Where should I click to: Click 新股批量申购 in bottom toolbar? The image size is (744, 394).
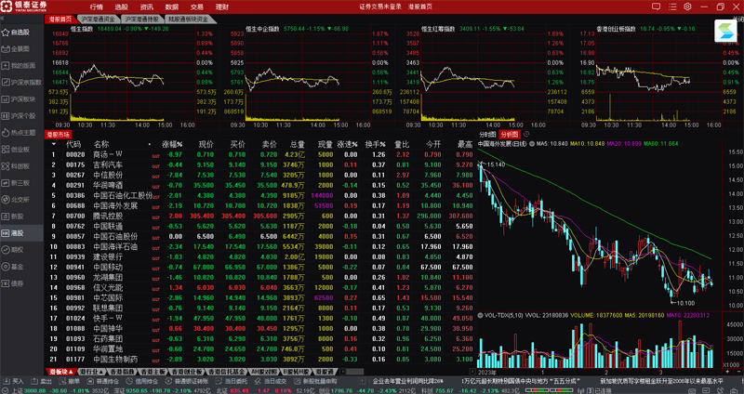coord(315,381)
